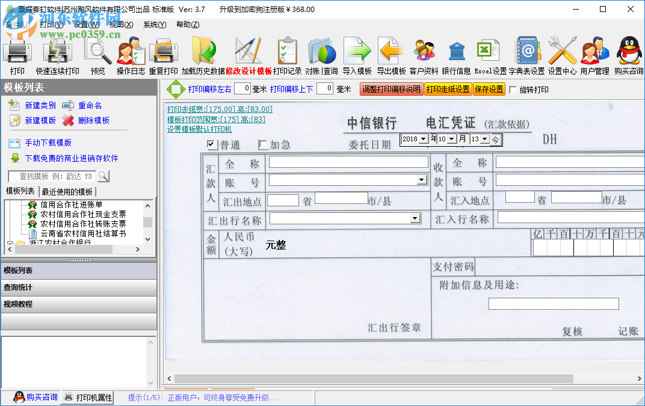Screen dimensions: 645x406
Task: Switch to 模板列表 tab
Action: [x=20, y=191]
